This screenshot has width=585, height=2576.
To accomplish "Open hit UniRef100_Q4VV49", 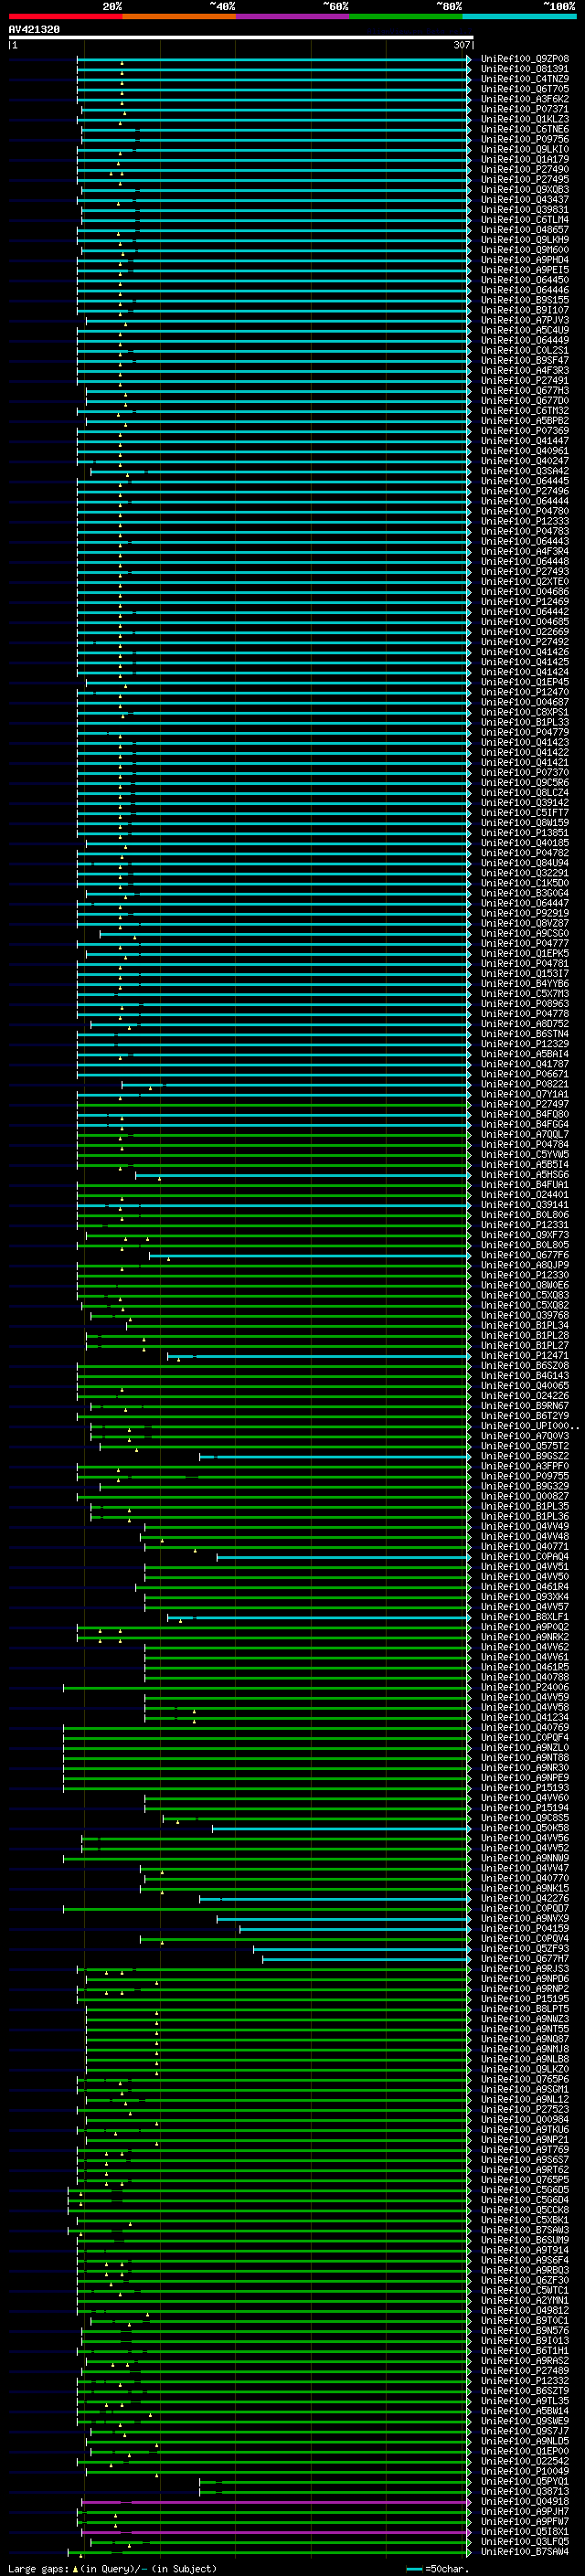I will 524,1526.
